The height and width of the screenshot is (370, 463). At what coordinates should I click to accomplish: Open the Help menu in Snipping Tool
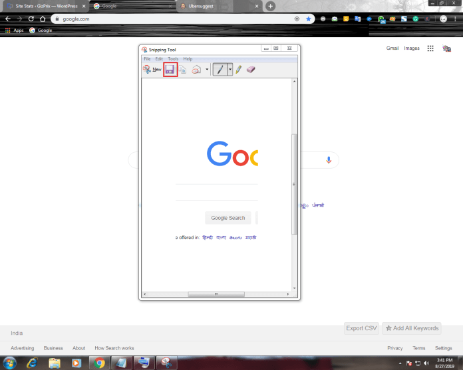[188, 59]
